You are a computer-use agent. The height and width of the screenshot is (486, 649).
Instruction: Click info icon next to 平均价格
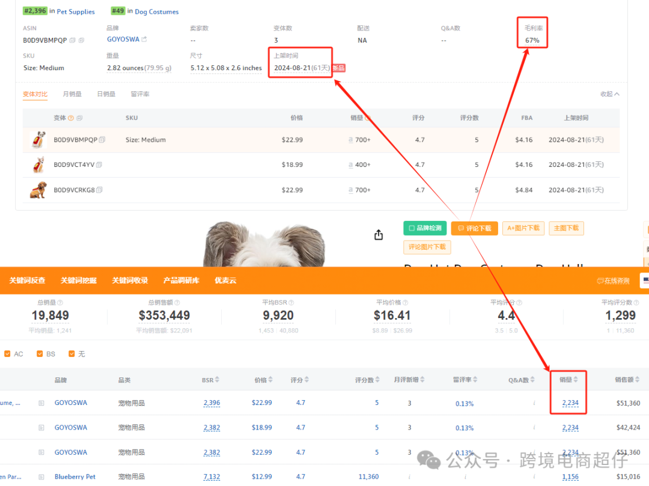[x=405, y=302]
